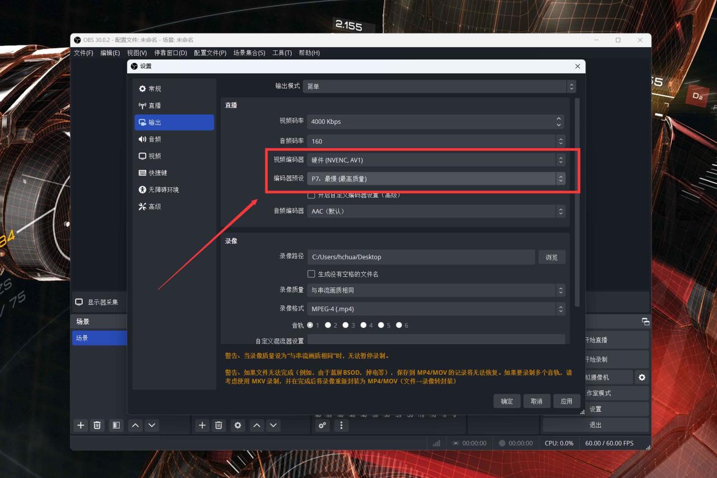Click the 录像路径 recording path field
The height and width of the screenshot is (478, 717).
pyautogui.click(x=421, y=257)
